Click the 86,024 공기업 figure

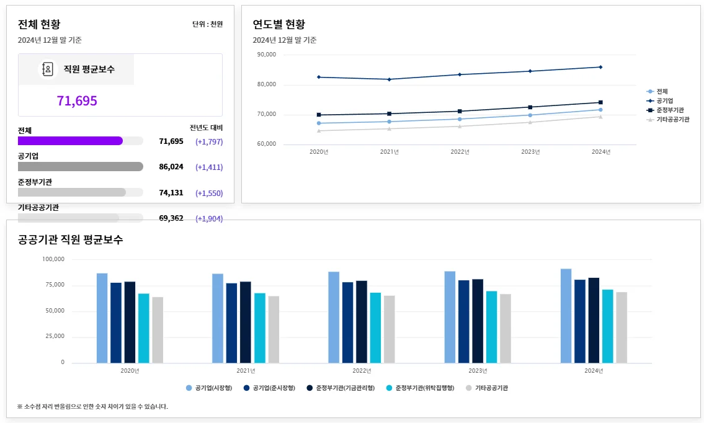(171, 166)
